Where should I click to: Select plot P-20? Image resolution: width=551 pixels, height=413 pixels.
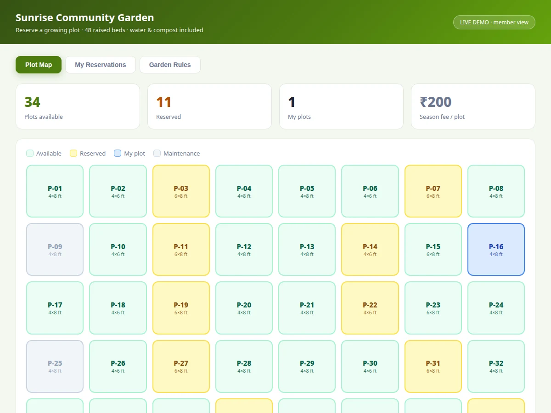coord(244,308)
